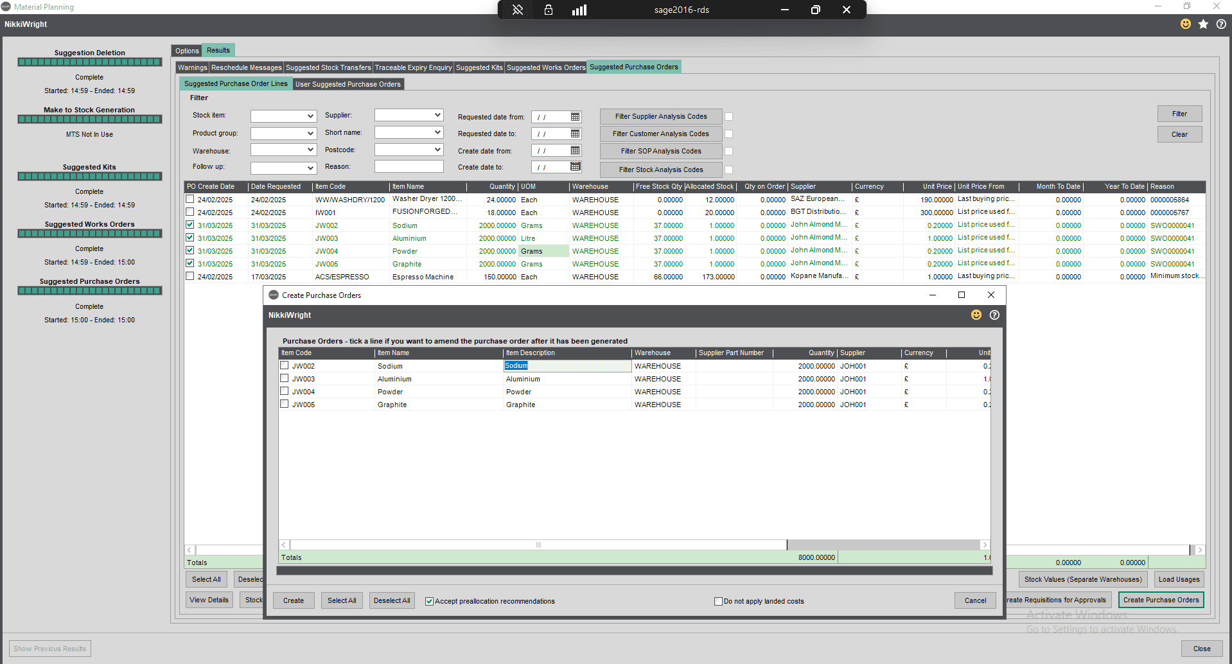Enable Do not apply landed costs

pos(718,601)
